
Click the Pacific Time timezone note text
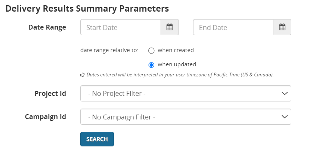pos(180,75)
